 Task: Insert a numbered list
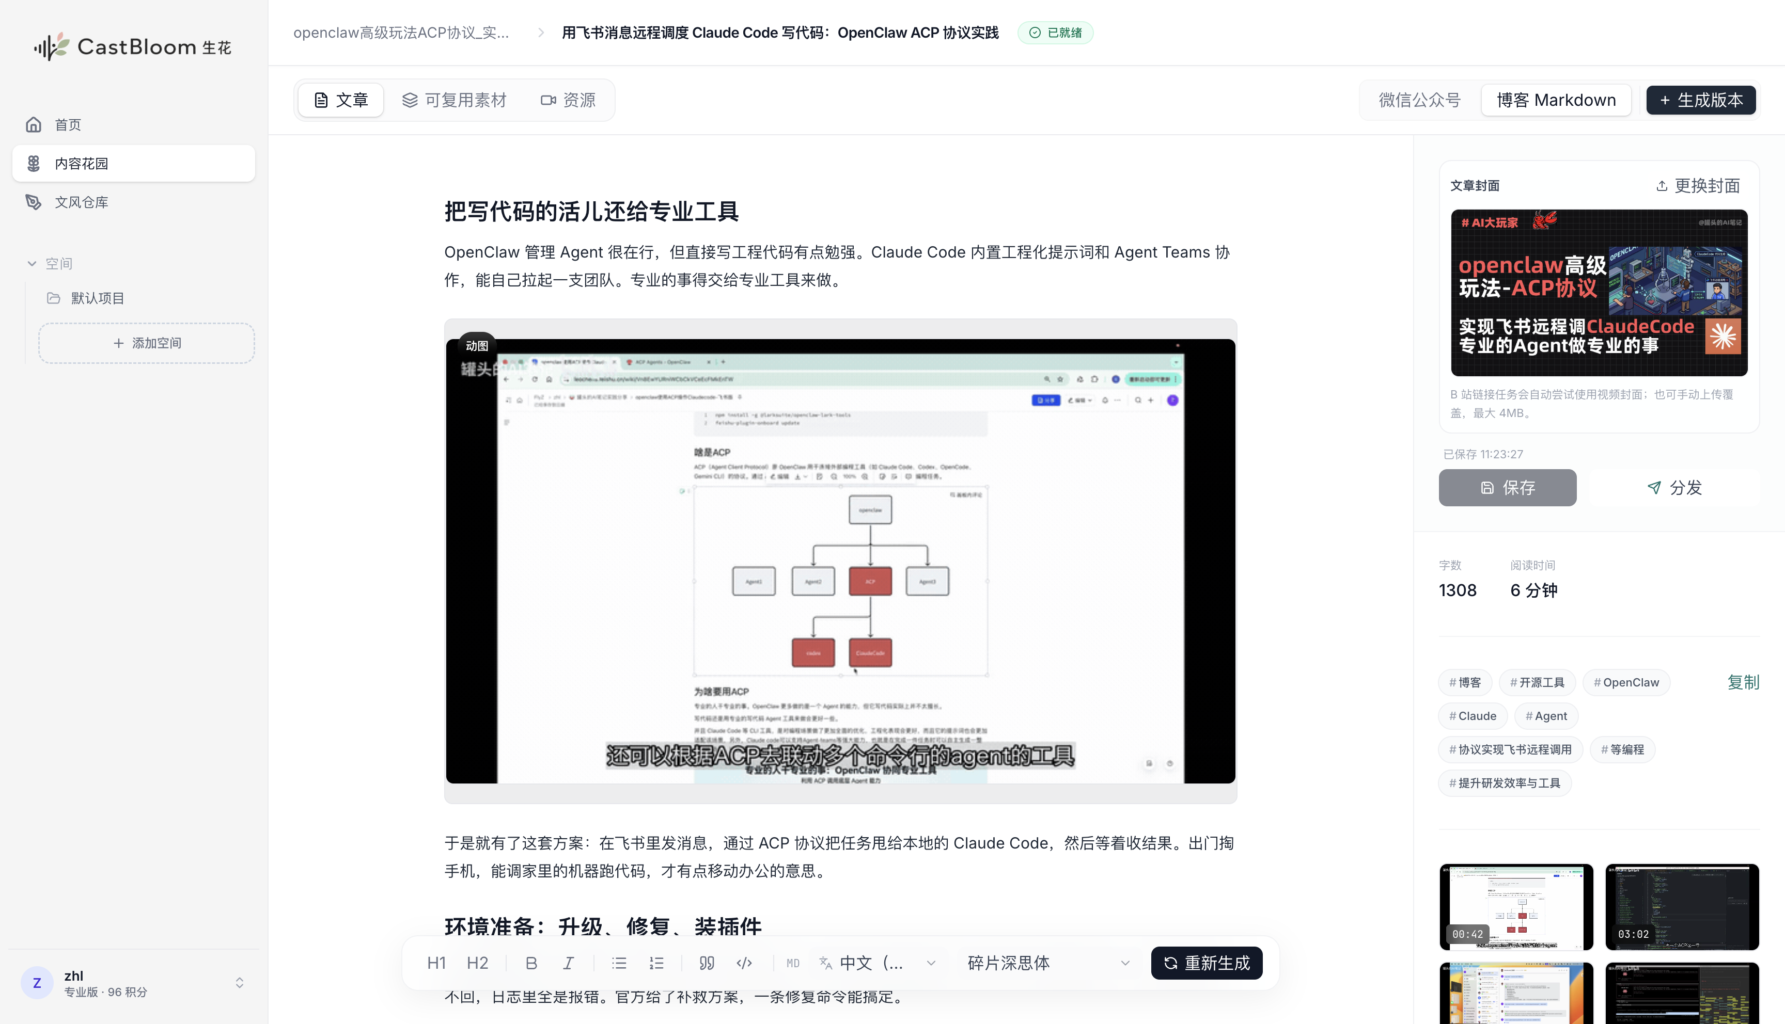point(656,963)
